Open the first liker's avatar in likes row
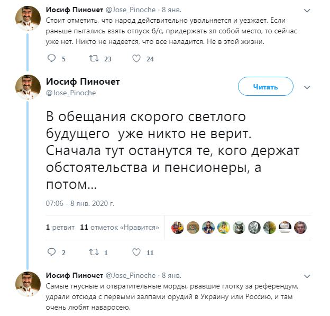330x316 pixels. (178, 227)
